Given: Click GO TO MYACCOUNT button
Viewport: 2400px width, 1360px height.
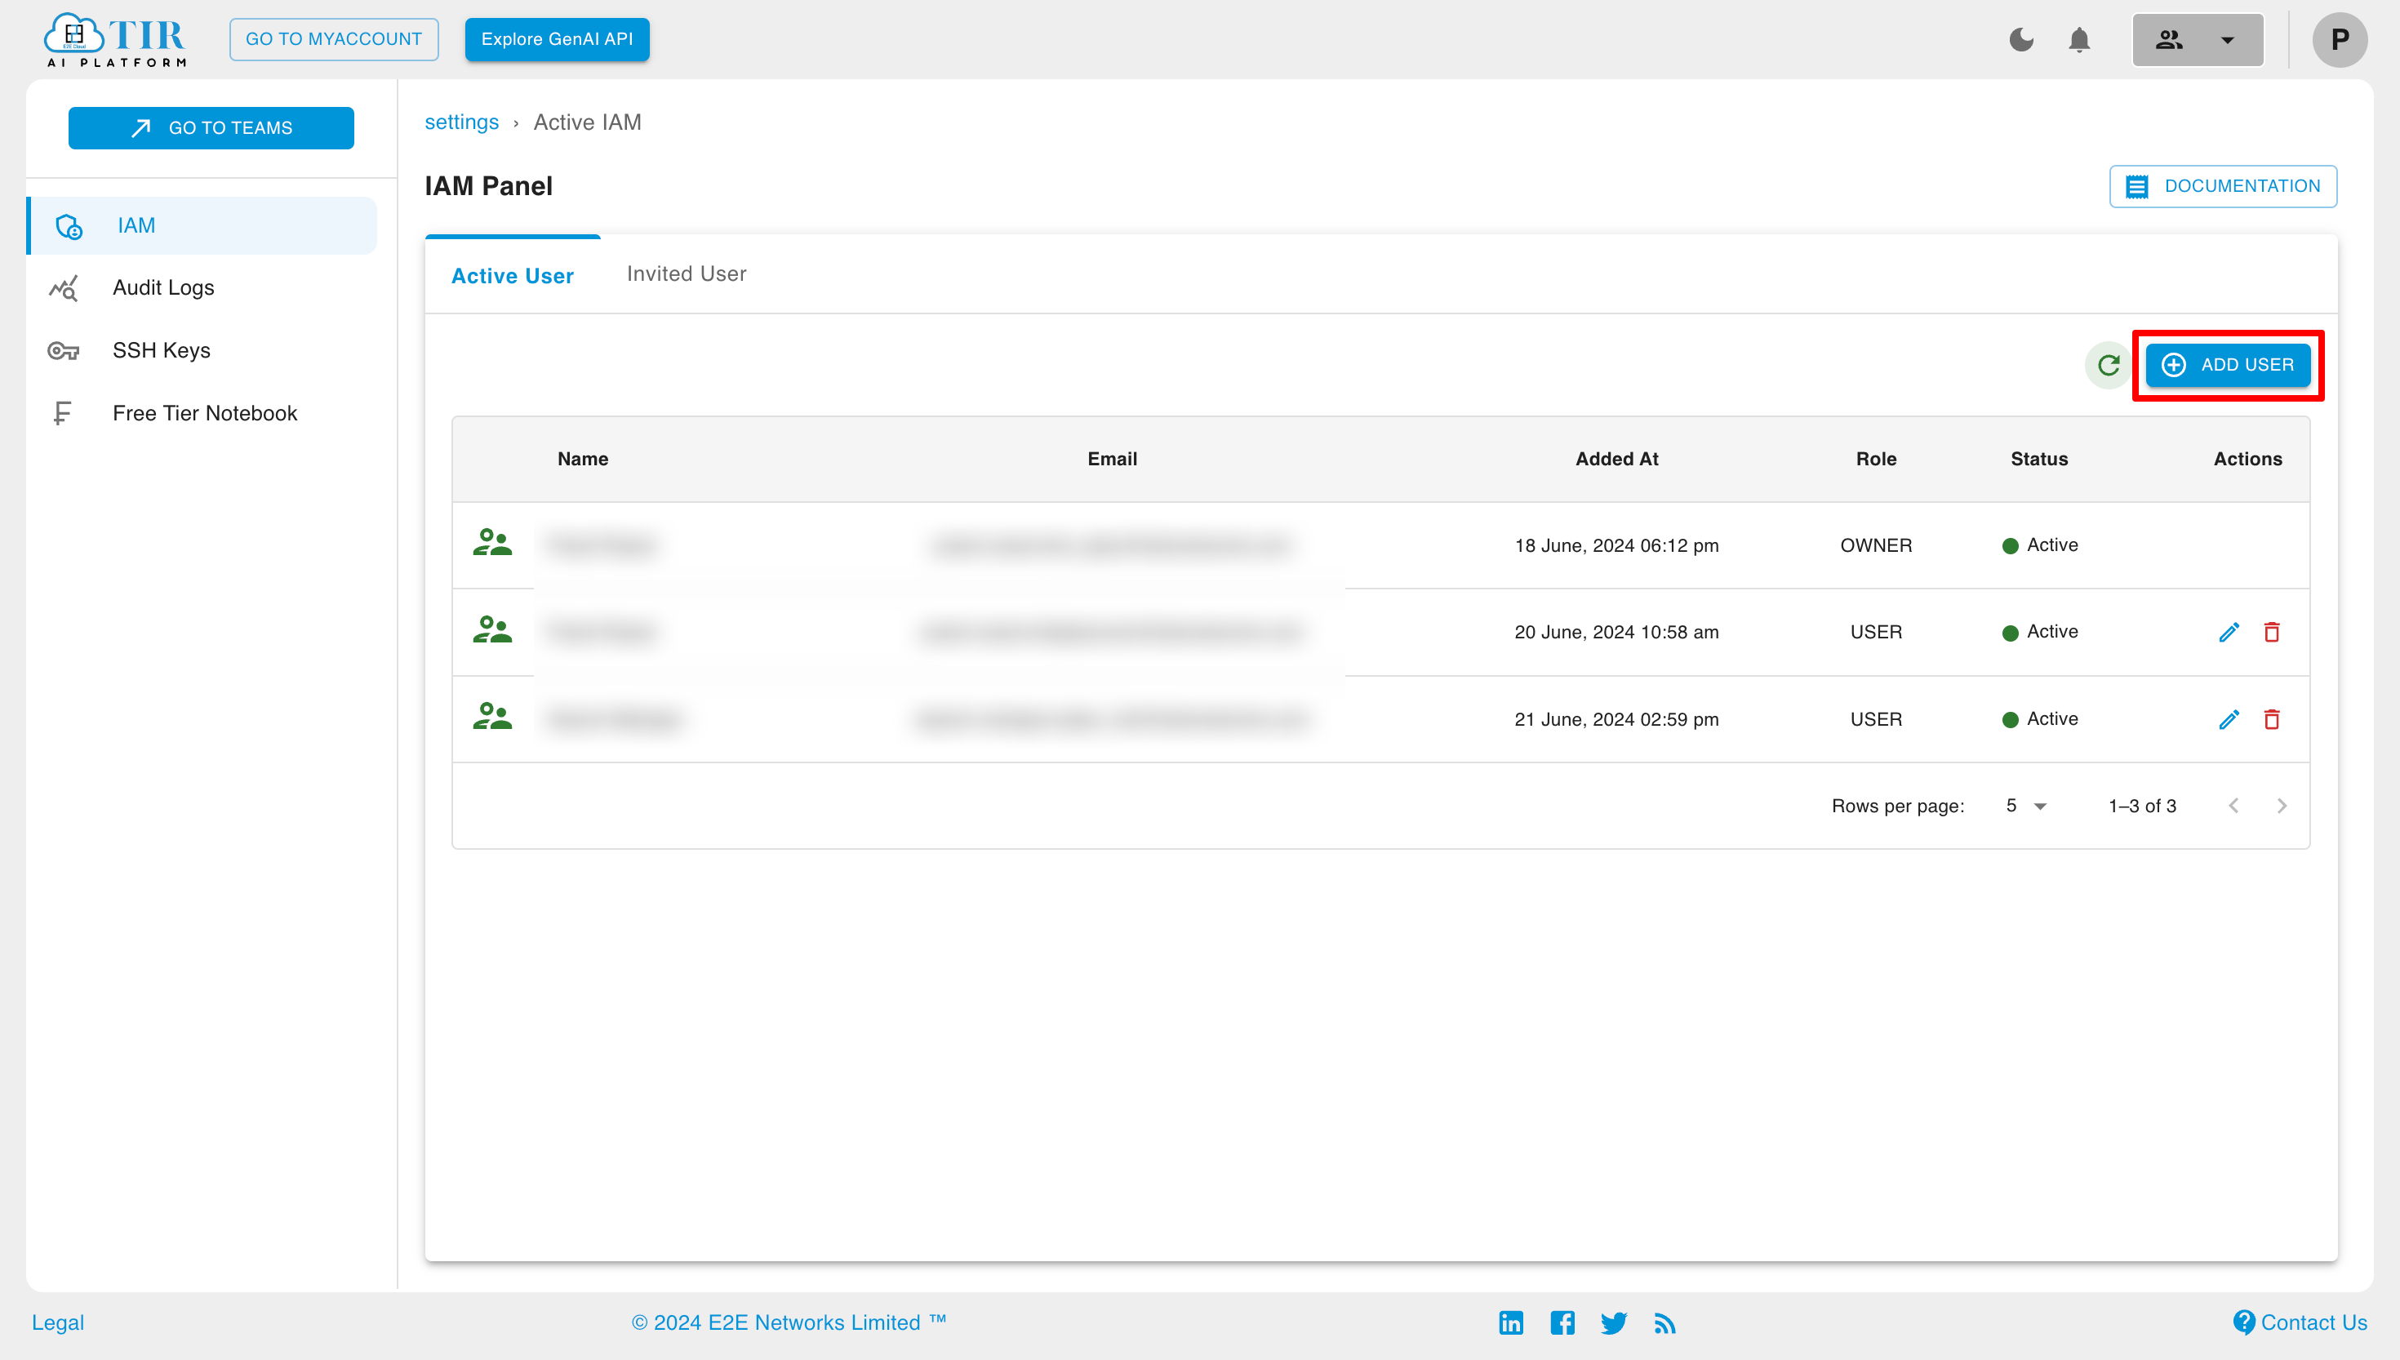Looking at the screenshot, I should pyautogui.click(x=333, y=39).
